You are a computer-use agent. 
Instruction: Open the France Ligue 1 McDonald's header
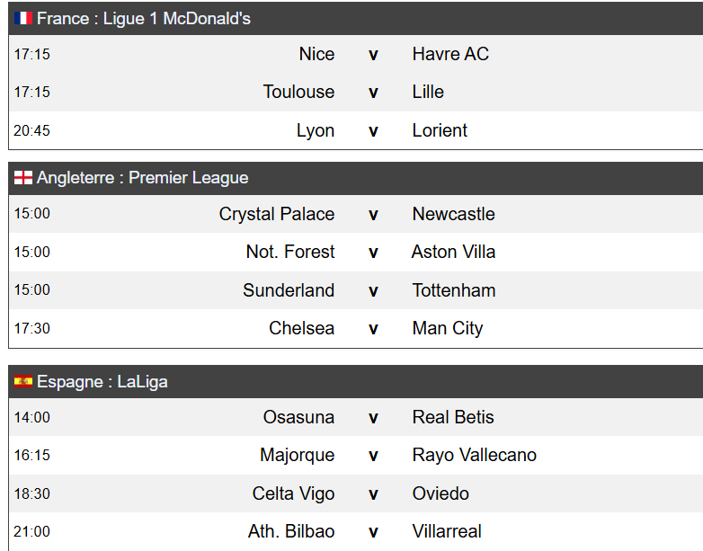pyautogui.click(x=144, y=19)
